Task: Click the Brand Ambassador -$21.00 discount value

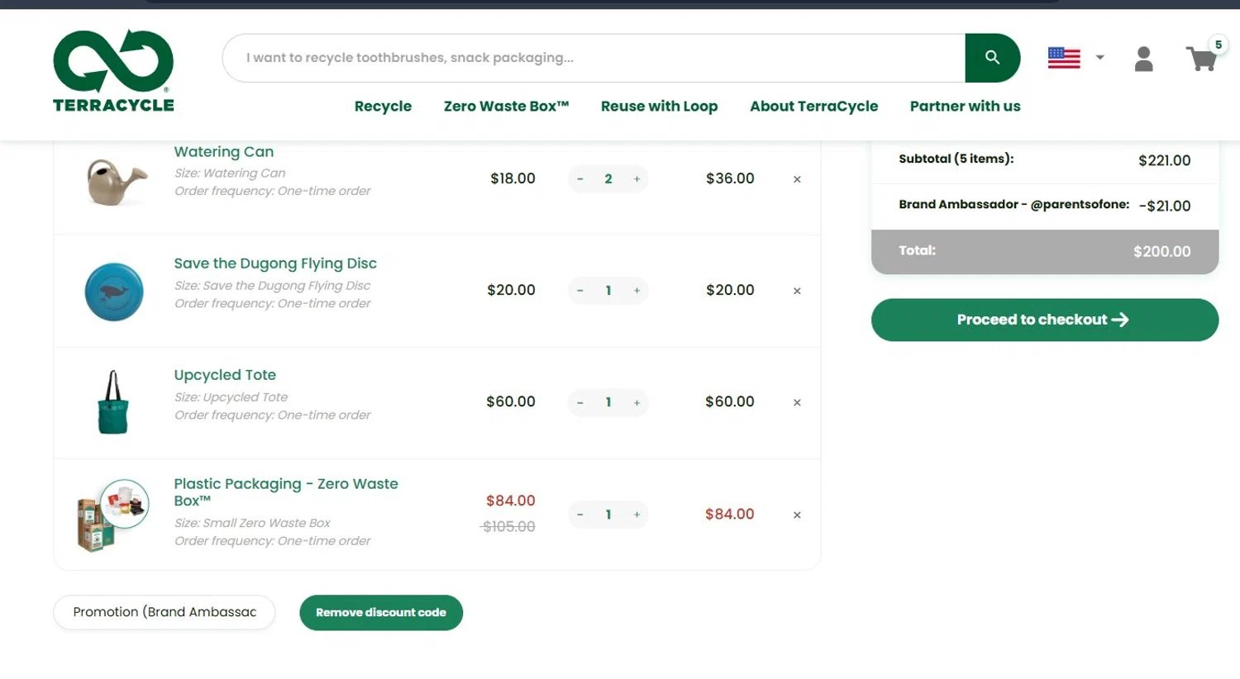Action: [x=1165, y=206]
